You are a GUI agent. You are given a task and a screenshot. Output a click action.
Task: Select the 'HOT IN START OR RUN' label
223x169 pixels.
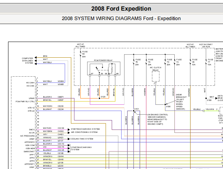(x=206, y=46)
